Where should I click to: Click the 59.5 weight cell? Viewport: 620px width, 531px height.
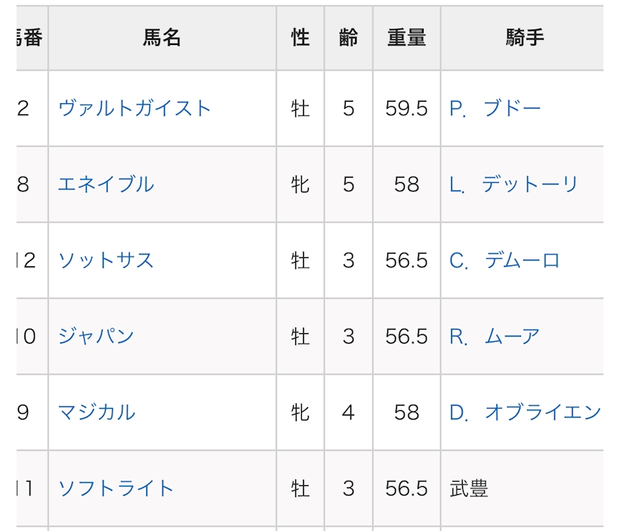click(406, 108)
